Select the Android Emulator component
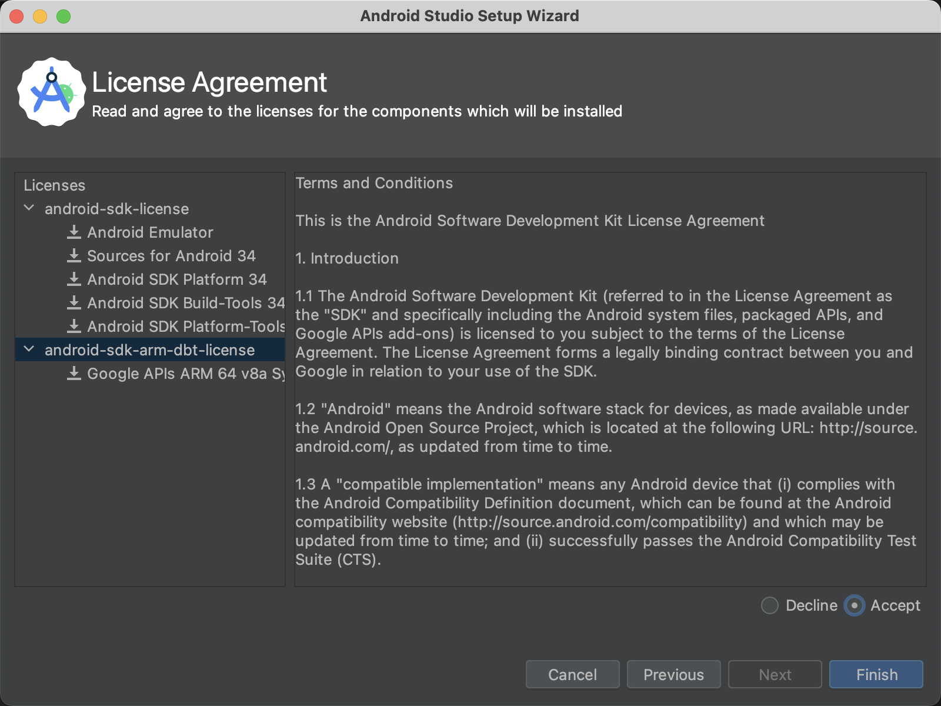The width and height of the screenshot is (941, 706). pyautogui.click(x=150, y=232)
